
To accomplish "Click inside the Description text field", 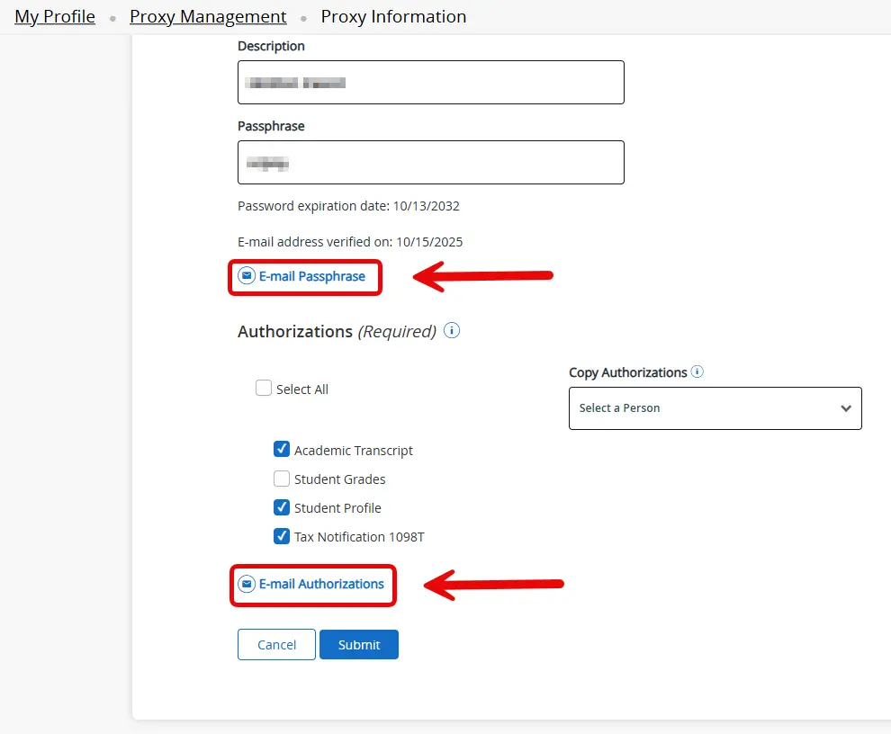I will [430, 82].
